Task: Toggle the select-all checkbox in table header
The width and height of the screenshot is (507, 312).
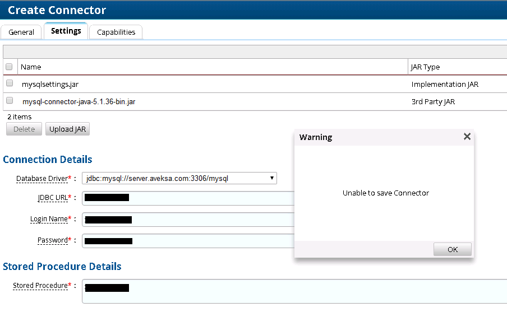Action: (x=9, y=67)
